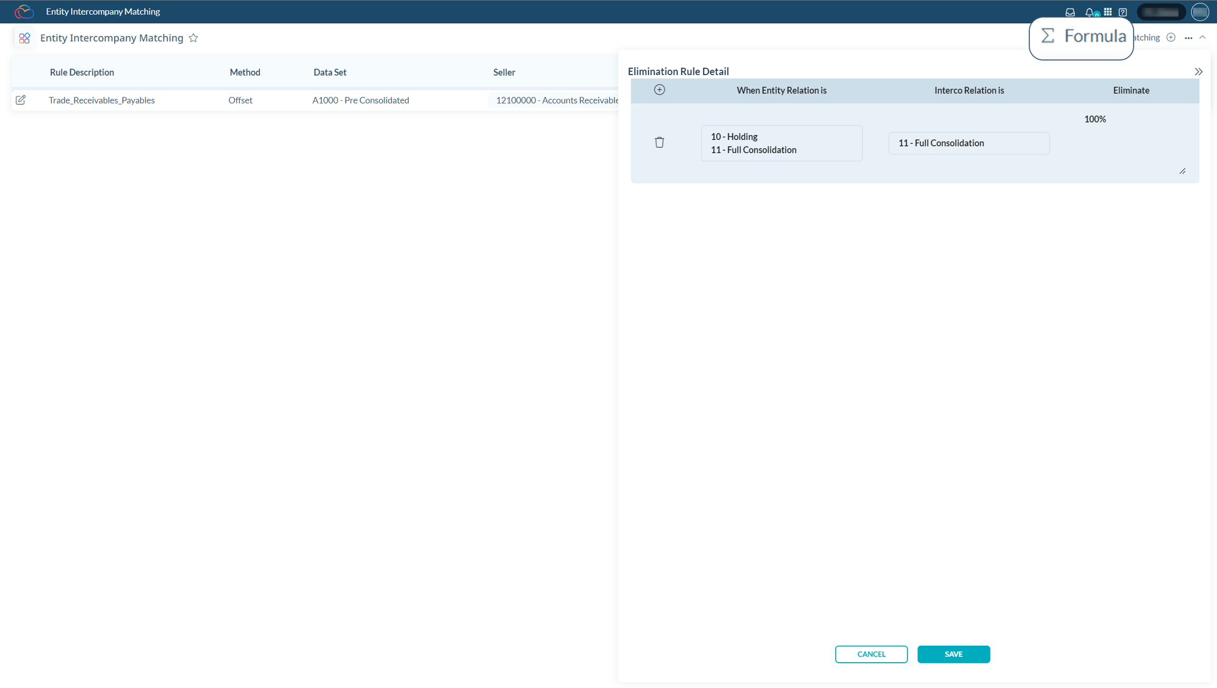Image resolution: width=1217 pixels, height=688 pixels.
Task: Click the SAVE button
Action: [x=953, y=654]
